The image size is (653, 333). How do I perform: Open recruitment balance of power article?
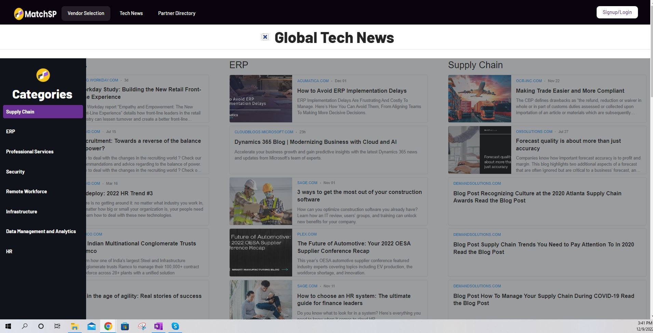(x=144, y=145)
